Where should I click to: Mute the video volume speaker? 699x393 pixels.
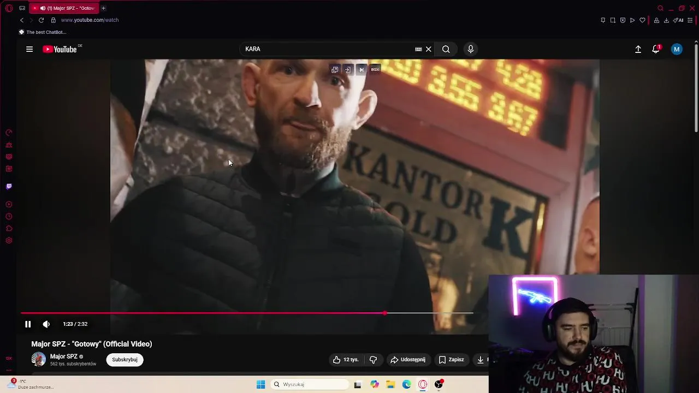46,324
